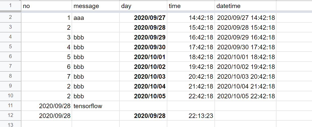Viewport: 312px width, 127px height.
Task: Click the bold day cell 2020/10/01
Action: pos(143,57)
